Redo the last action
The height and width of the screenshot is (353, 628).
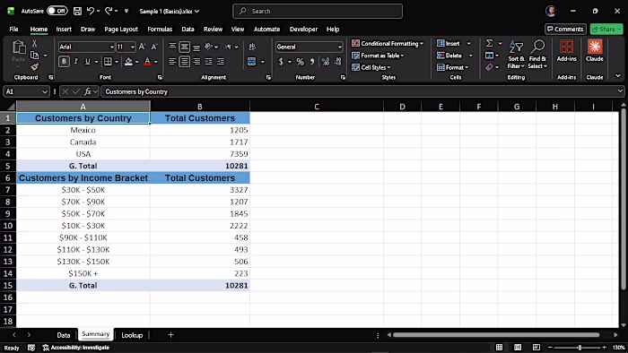pos(109,11)
